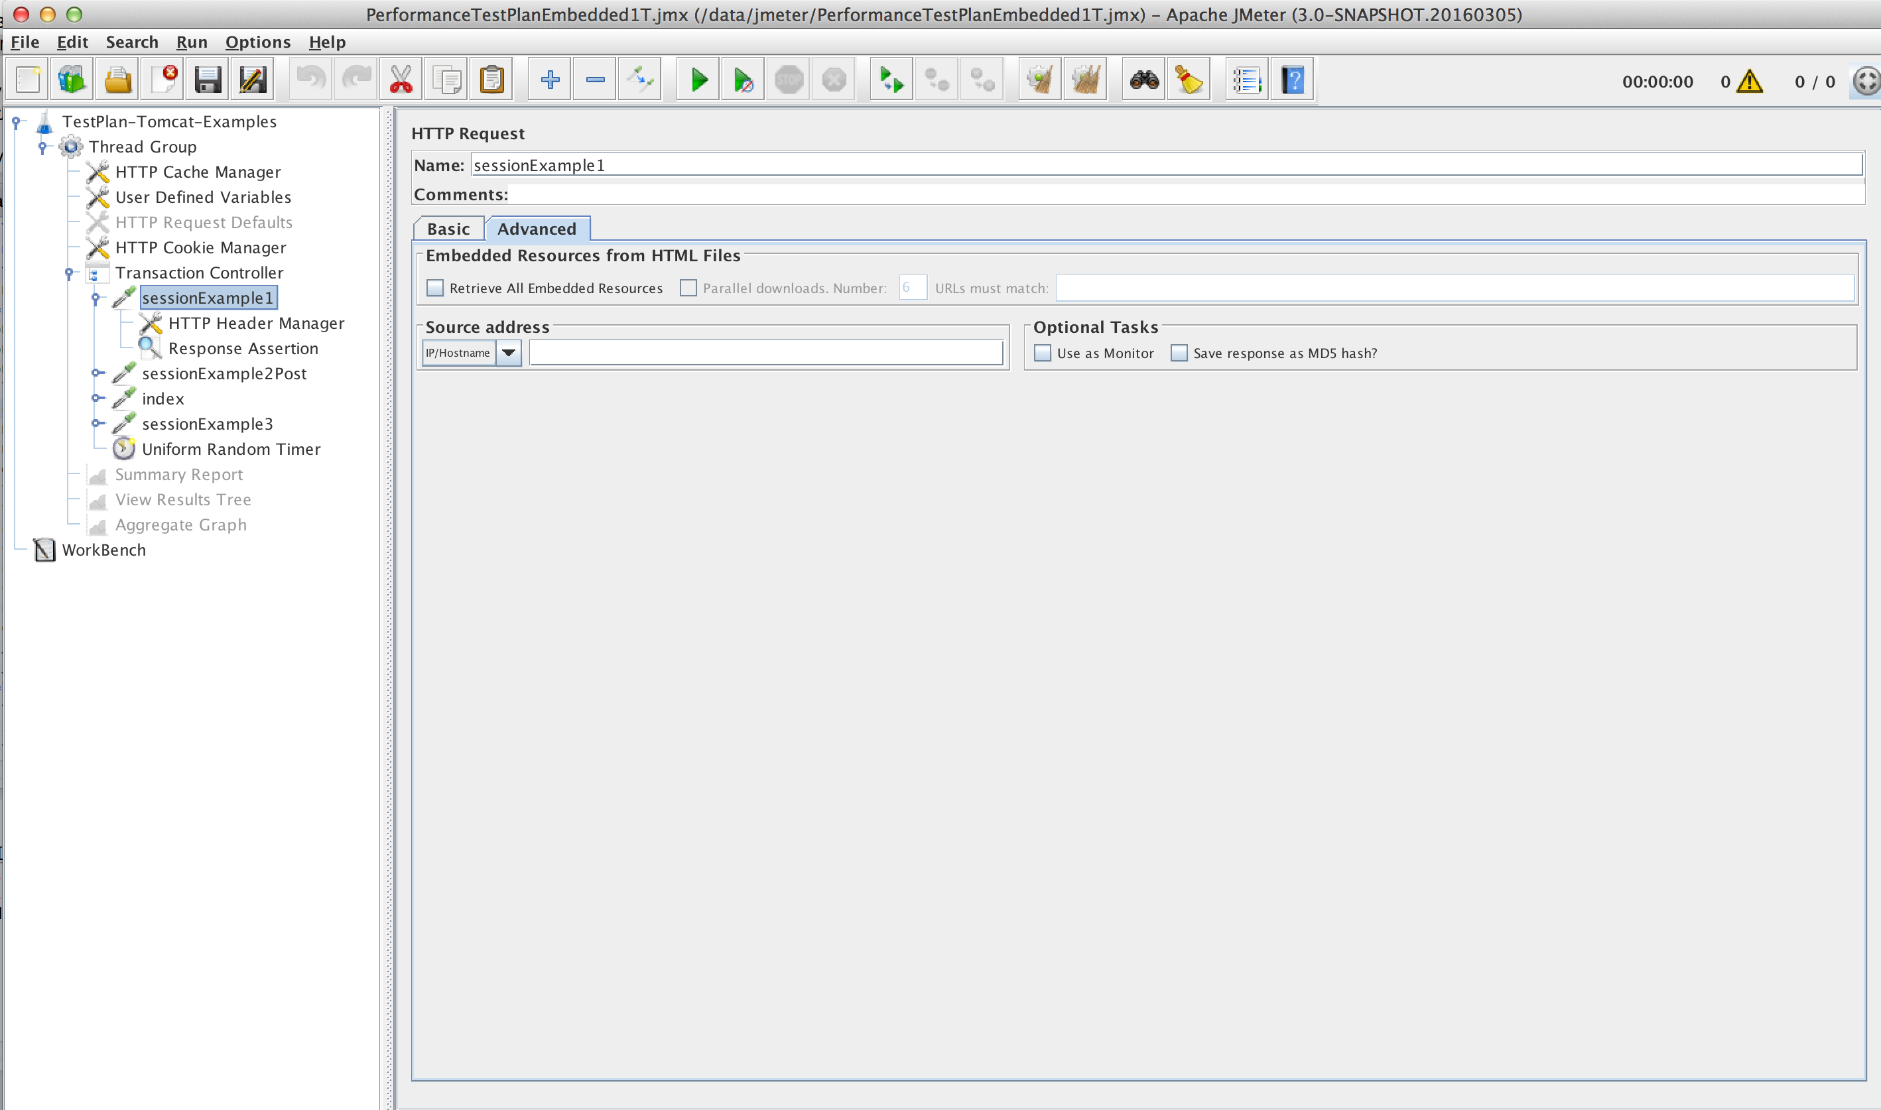Click the Start no pauses icon
This screenshot has height=1110, width=1881.
(743, 80)
